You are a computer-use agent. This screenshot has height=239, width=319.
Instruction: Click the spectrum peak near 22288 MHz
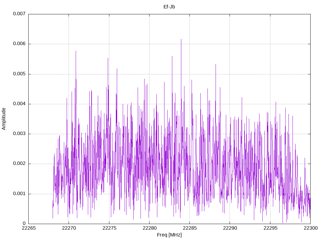pyautogui.click(x=216, y=65)
